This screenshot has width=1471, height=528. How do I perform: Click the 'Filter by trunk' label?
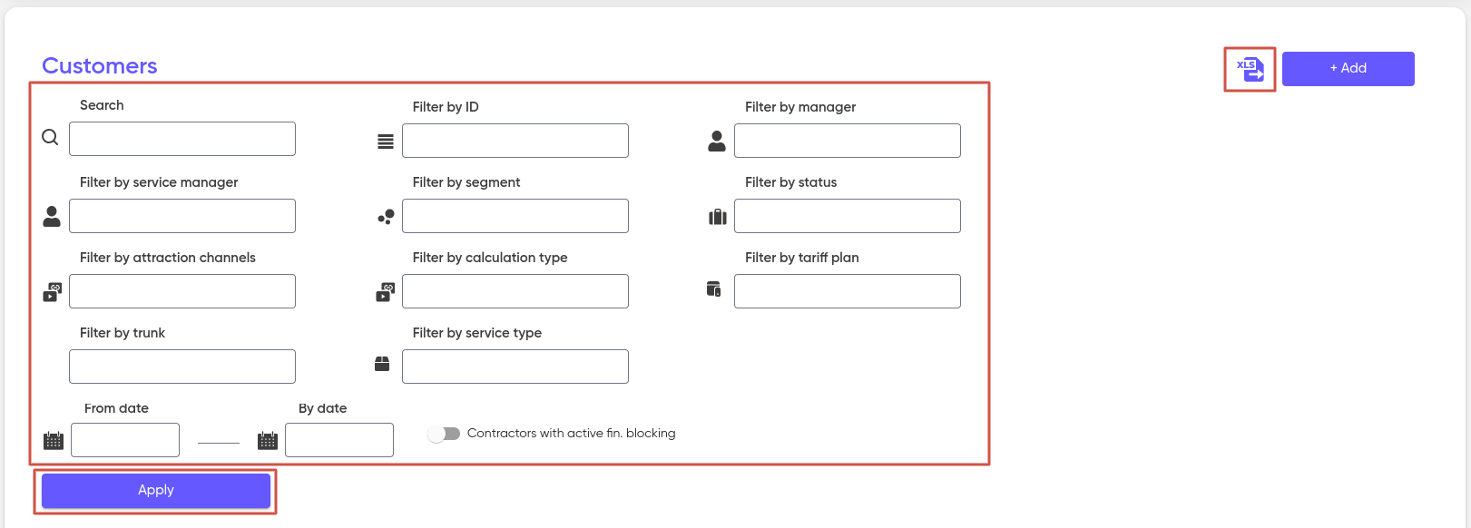123,333
